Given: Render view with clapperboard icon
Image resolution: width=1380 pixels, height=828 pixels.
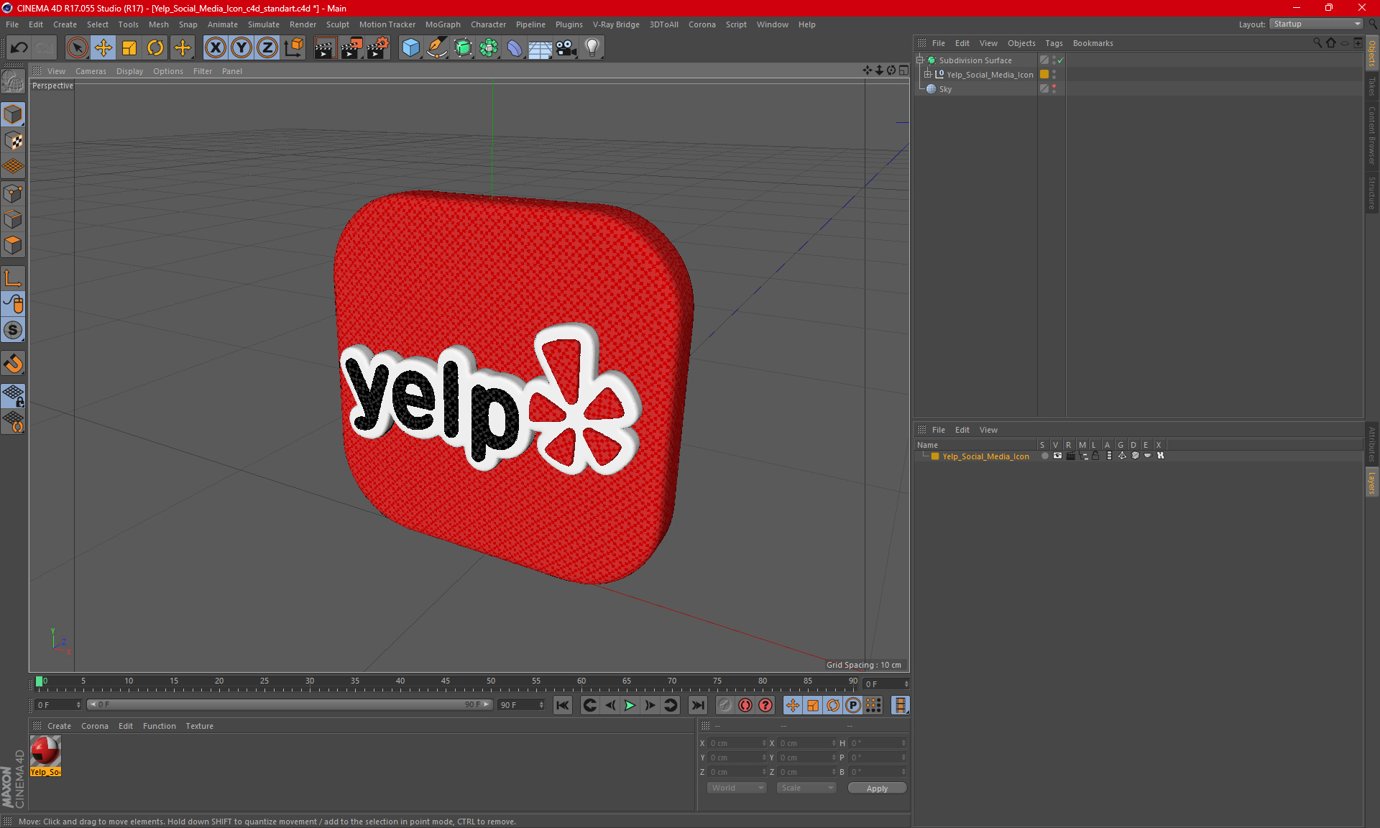Looking at the screenshot, I should point(324,47).
